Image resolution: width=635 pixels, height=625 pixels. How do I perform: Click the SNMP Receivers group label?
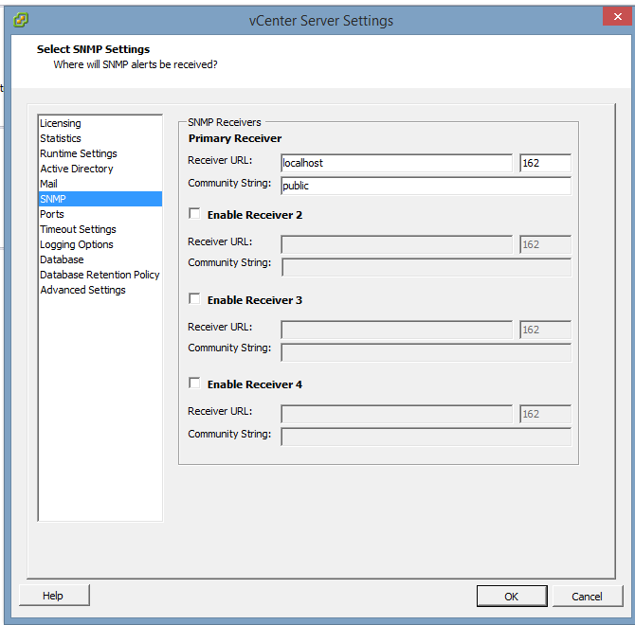coord(225,122)
